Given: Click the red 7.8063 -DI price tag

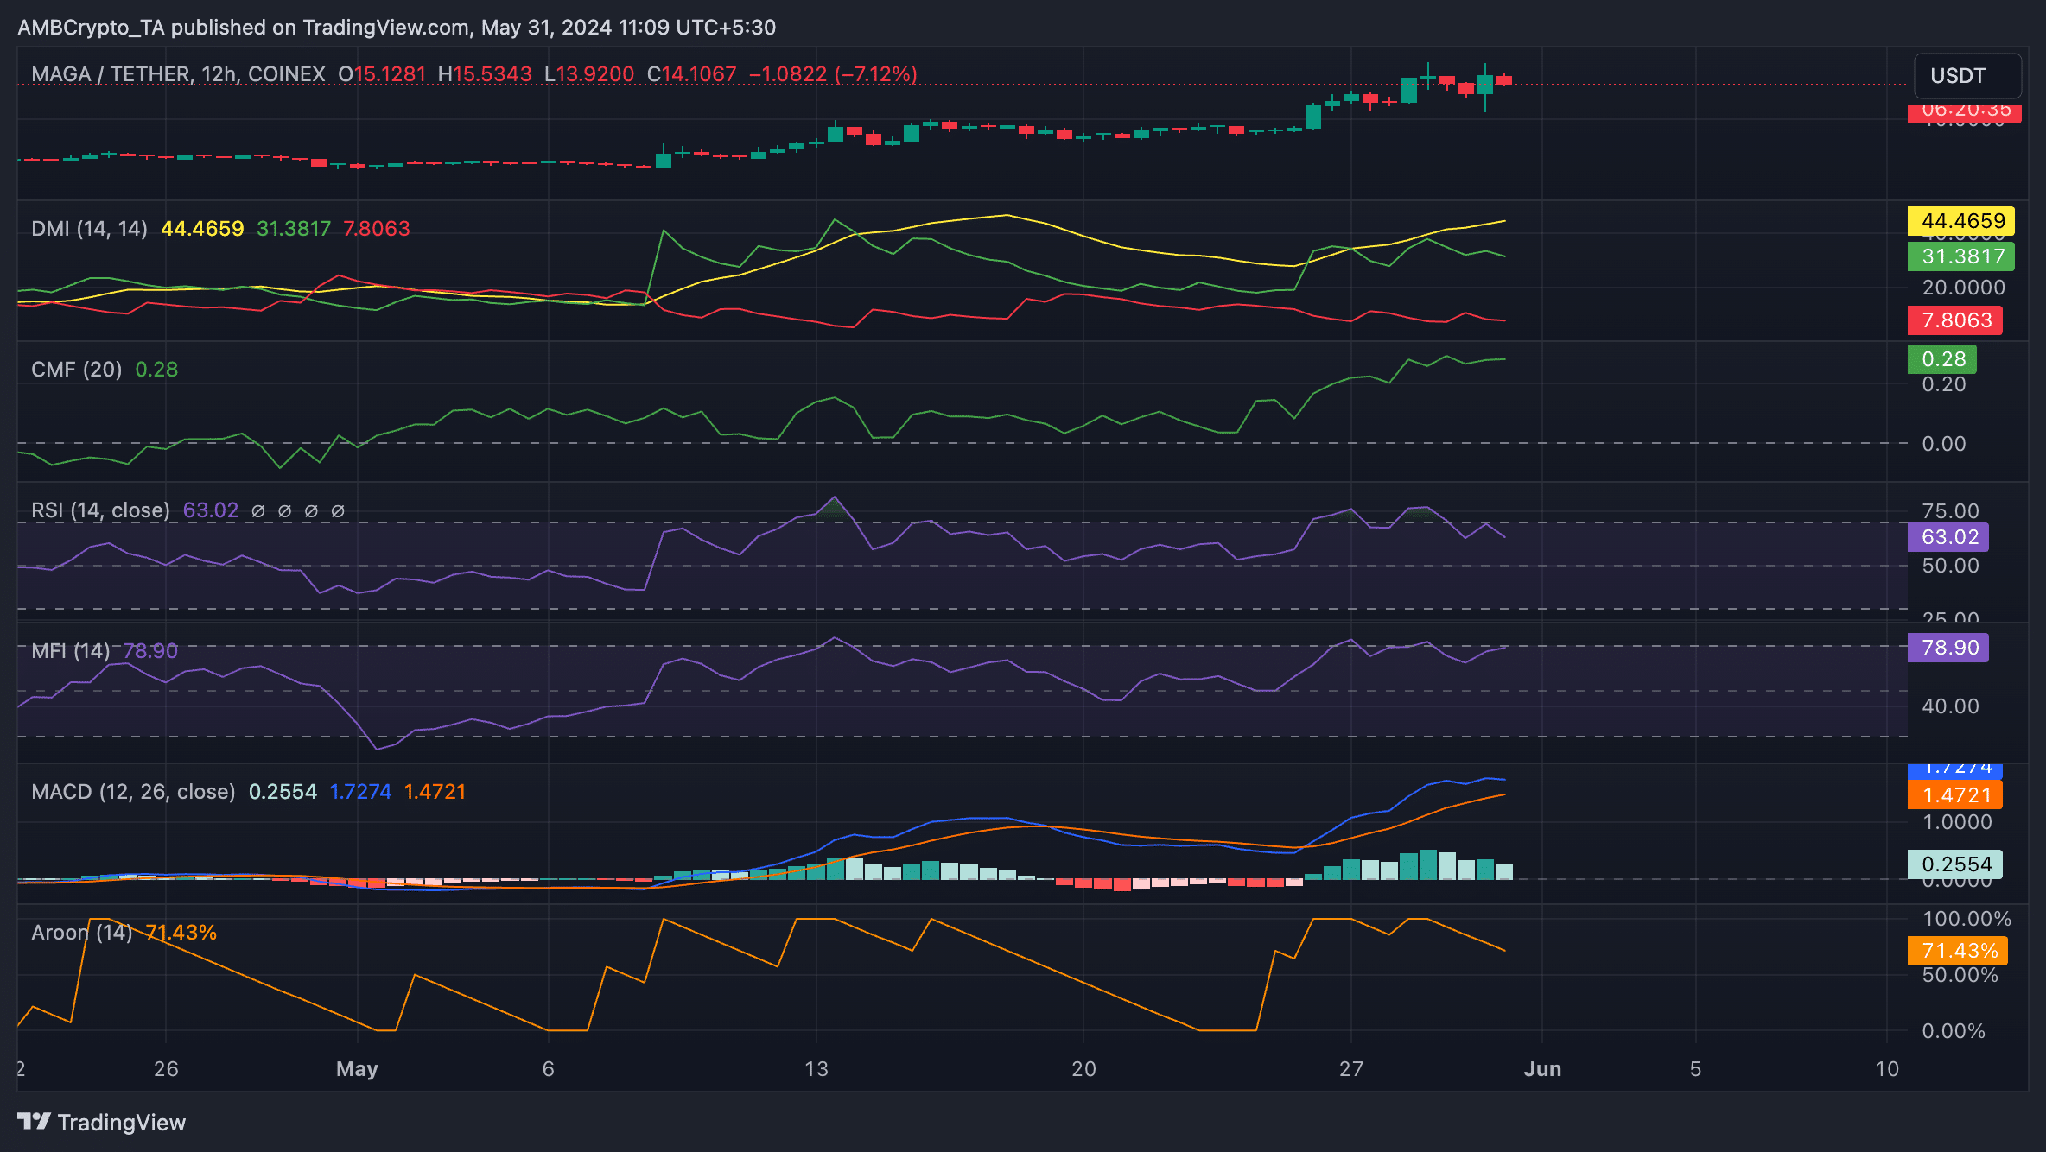Looking at the screenshot, I should [x=1955, y=320].
